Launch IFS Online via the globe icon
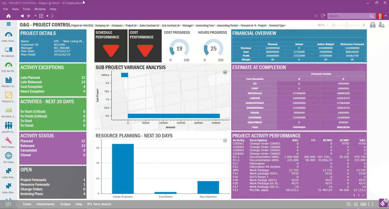The image size is (389, 209). [8, 156]
